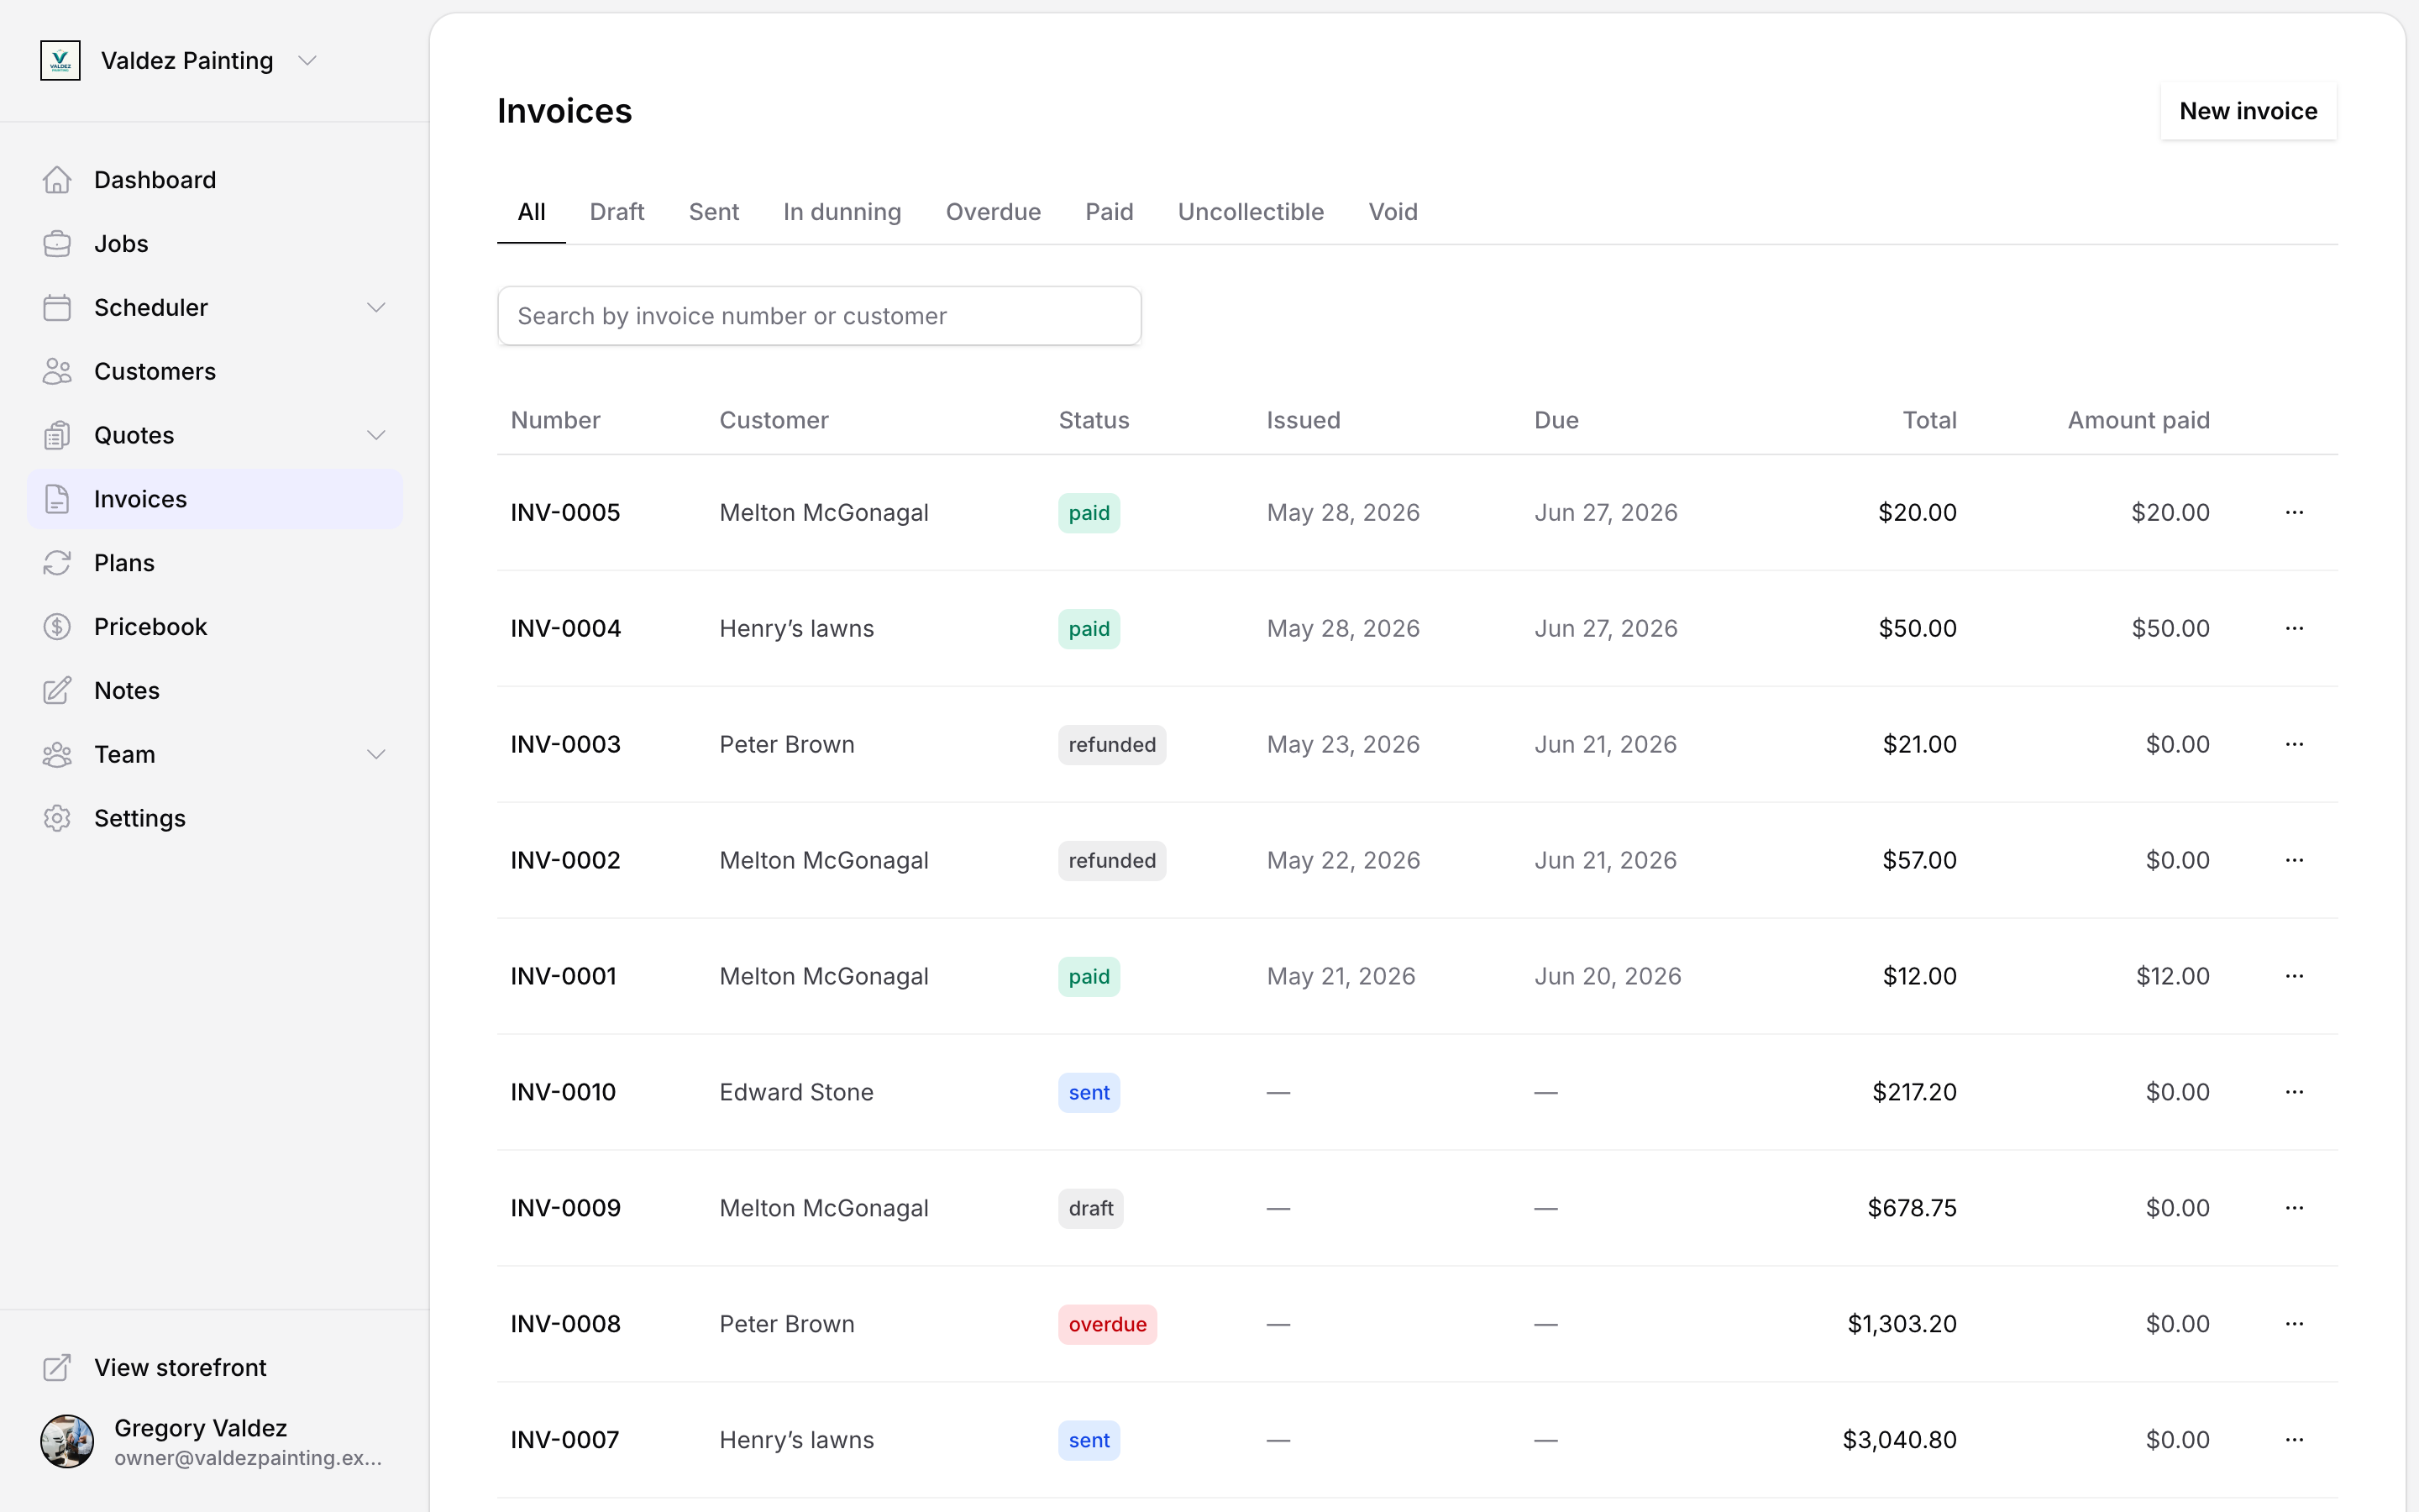Click the New invoice button
The height and width of the screenshot is (1512, 2419).
click(2248, 111)
